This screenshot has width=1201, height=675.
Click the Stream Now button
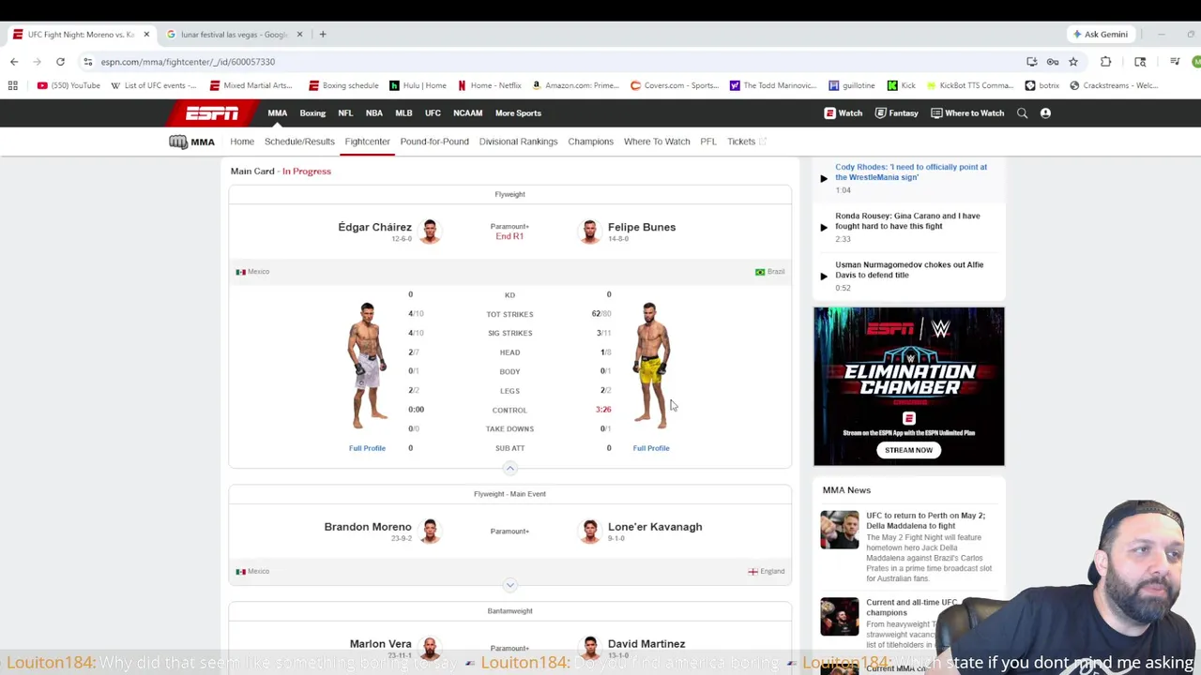908,450
